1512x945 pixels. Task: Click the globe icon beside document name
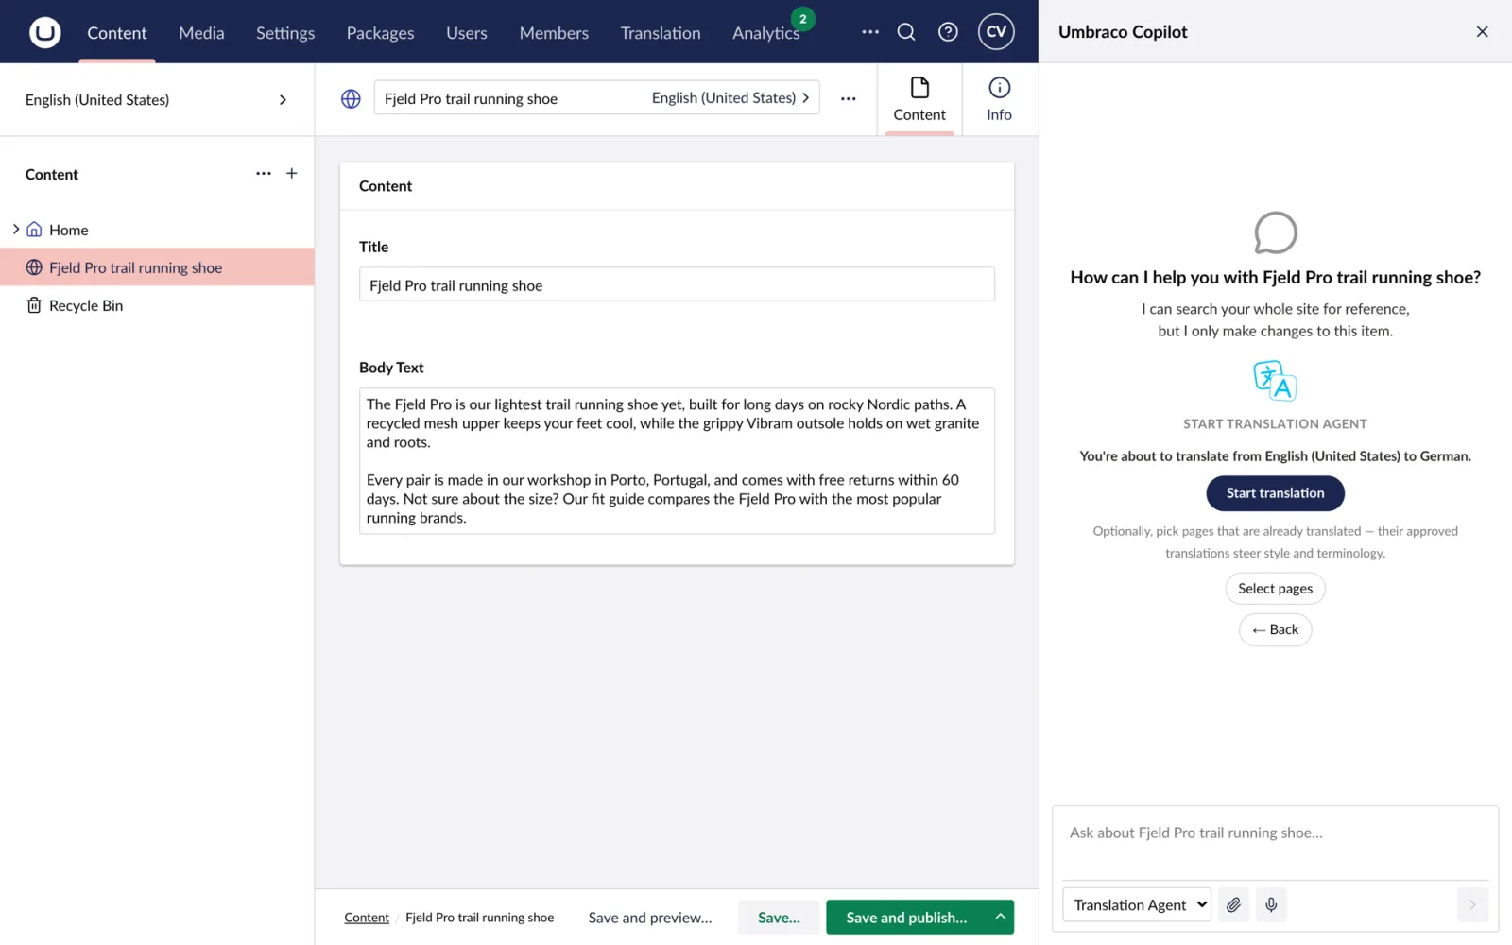pyautogui.click(x=351, y=98)
